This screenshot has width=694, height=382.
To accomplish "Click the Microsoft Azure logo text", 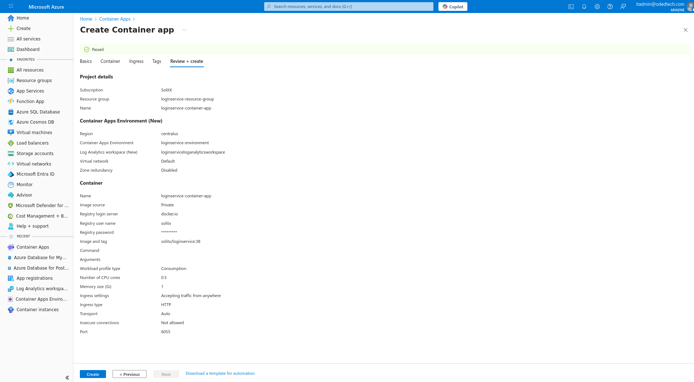I will click(46, 7).
